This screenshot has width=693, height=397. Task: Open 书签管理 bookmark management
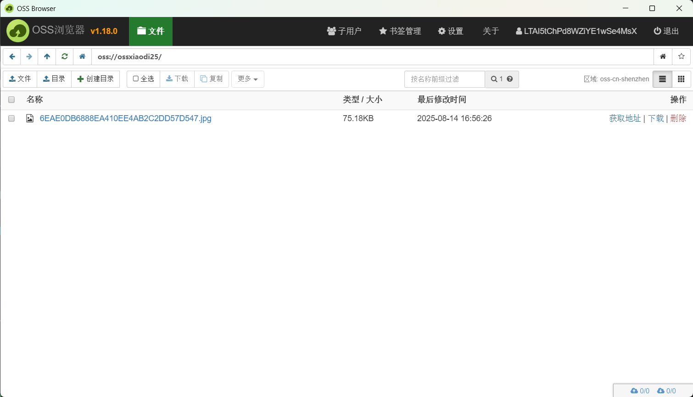pyautogui.click(x=400, y=31)
